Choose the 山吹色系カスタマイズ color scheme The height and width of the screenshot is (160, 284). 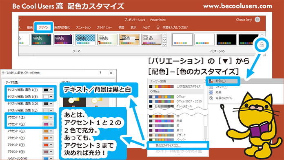pyautogui.click(x=175, y=87)
